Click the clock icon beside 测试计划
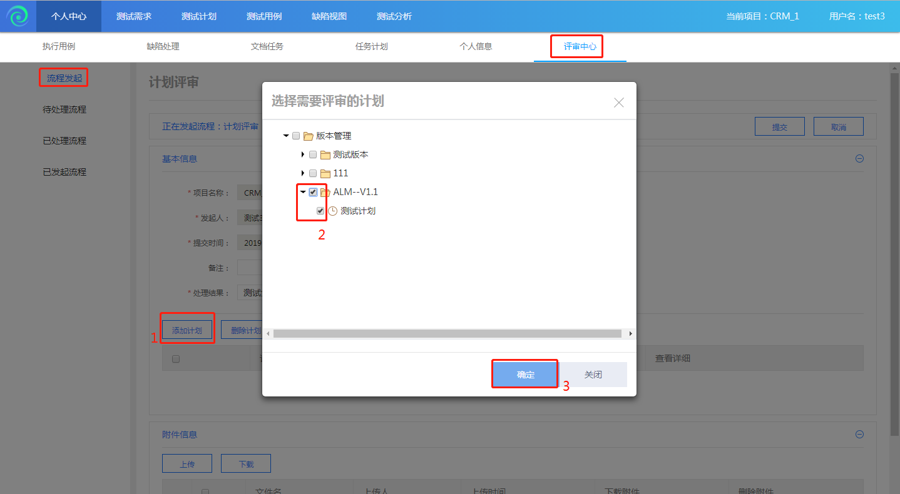This screenshot has width=900, height=494. coord(333,211)
